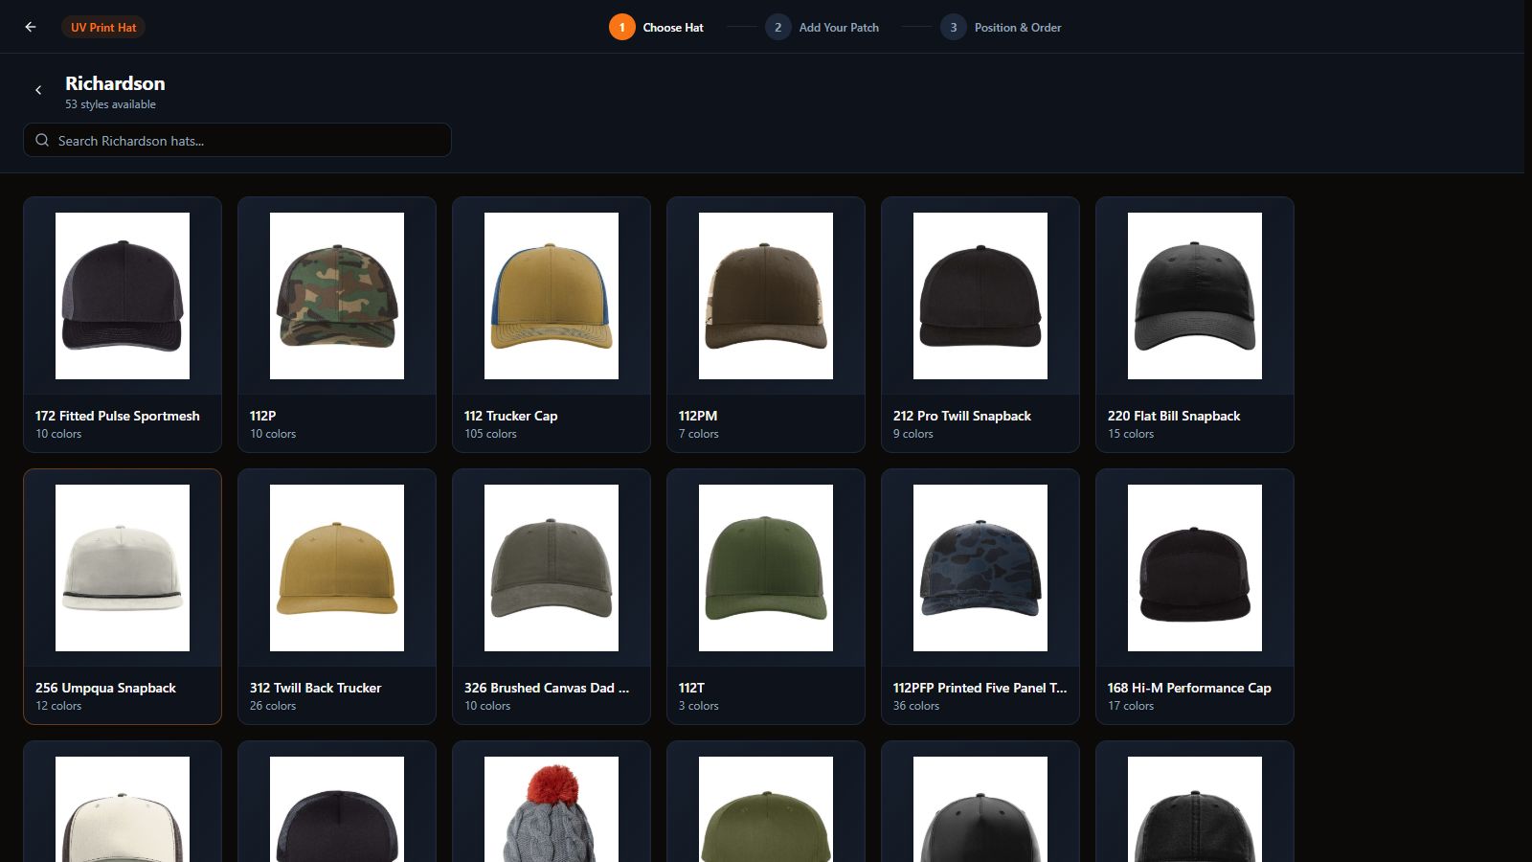The width and height of the screenshot is (1532, 862).
Task: Click the search magnifier icon
Action: tap(42, 140)
